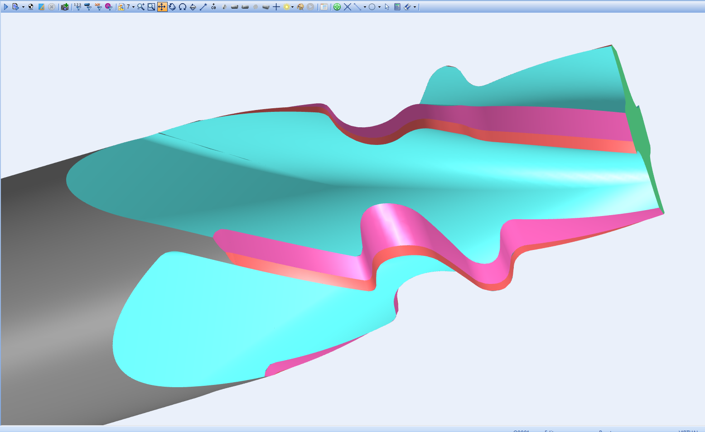Click the zoom to window icon

(x=151, y=7)
